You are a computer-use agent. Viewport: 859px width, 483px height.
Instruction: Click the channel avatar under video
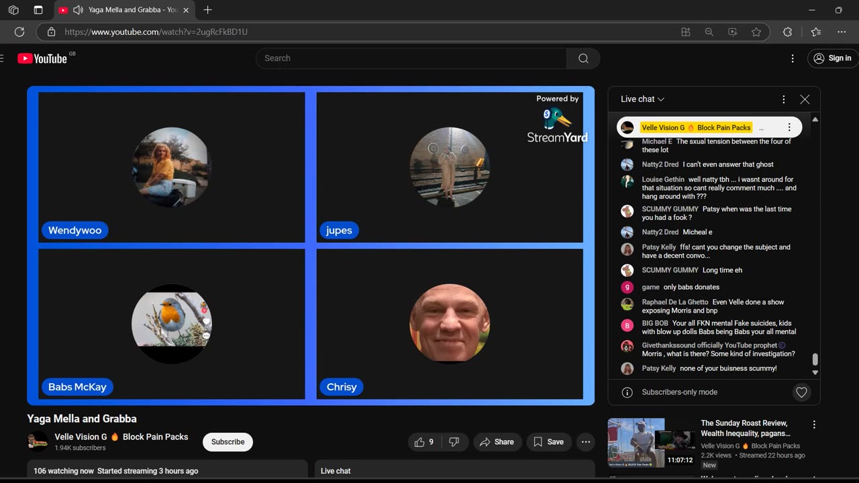click(x=38, y=441)
